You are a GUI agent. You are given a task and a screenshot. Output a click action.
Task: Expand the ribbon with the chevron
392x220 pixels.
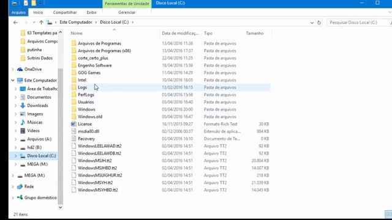390,12
